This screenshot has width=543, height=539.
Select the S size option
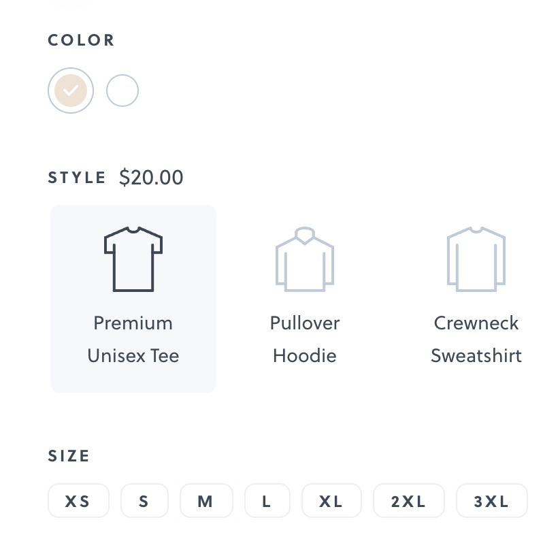[144, 502]
